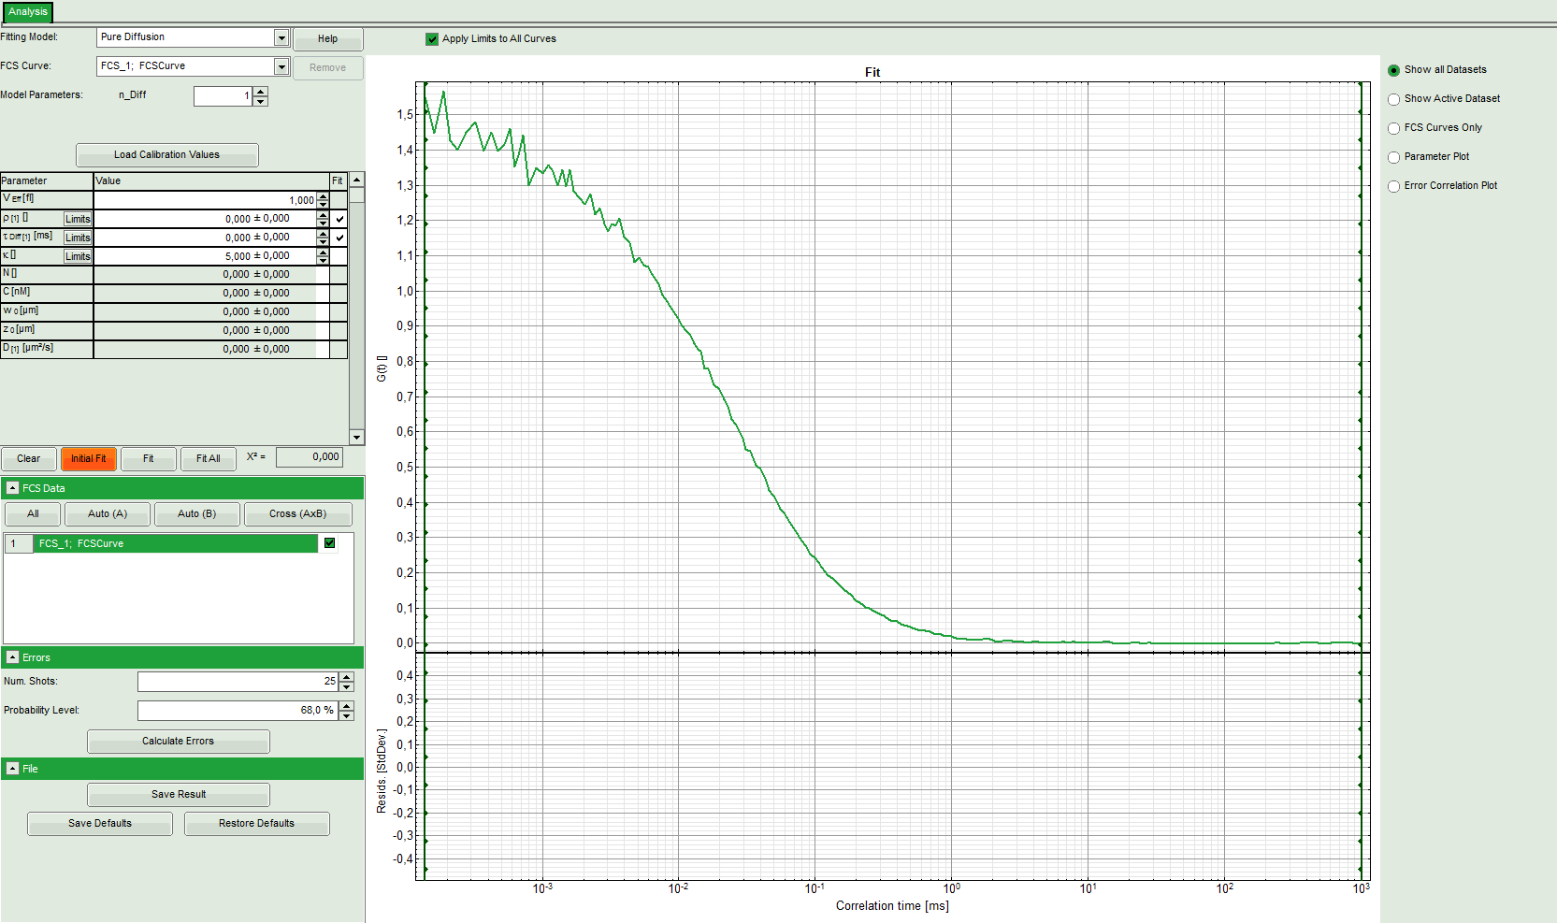The height and width of the screenshot is (923, 1557).
Task: Open Limits for the rho parameter
Action: point(78,219)
